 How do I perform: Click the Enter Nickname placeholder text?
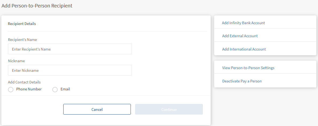coord(25,70)
